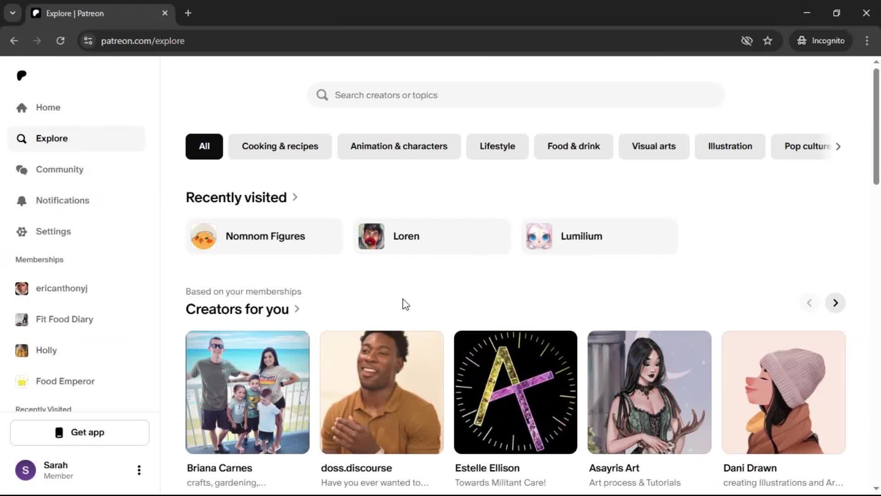Image resolution: width=881 pixels, height=496 pixels.
Task: Open Food Emperor membership
Action: coord(77,381)
